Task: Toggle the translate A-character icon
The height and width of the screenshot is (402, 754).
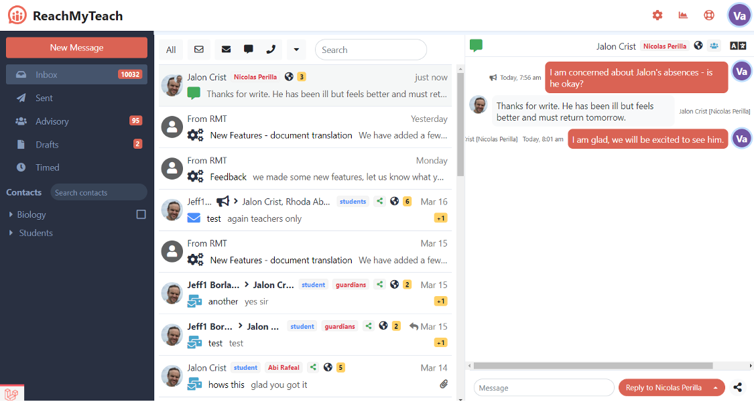Action: point(738,46)
